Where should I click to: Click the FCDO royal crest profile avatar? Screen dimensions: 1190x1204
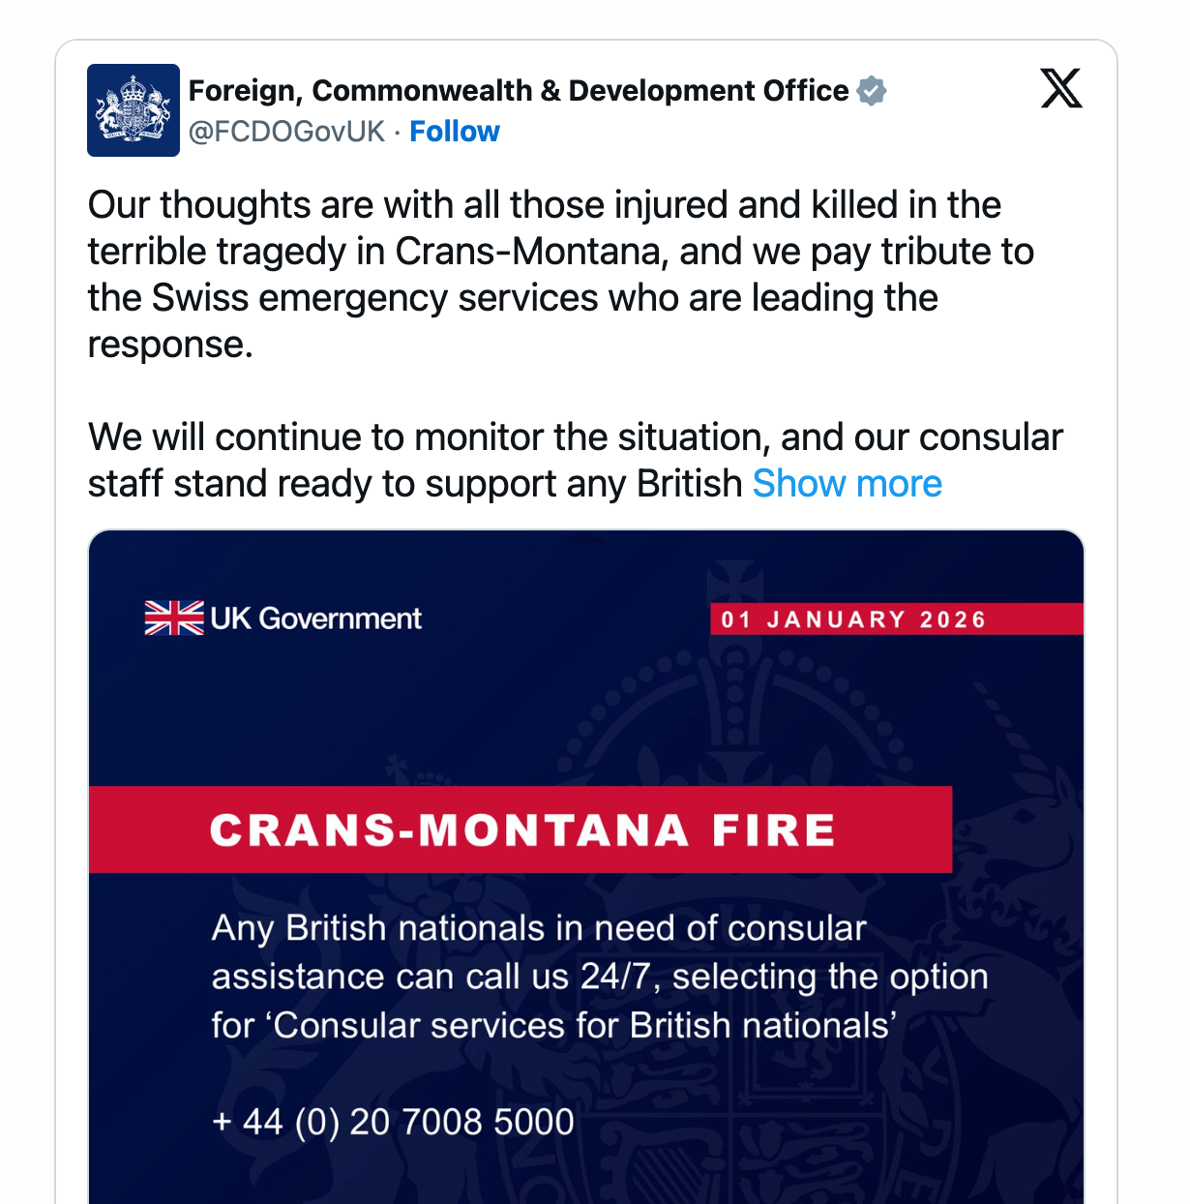[134, 110]
